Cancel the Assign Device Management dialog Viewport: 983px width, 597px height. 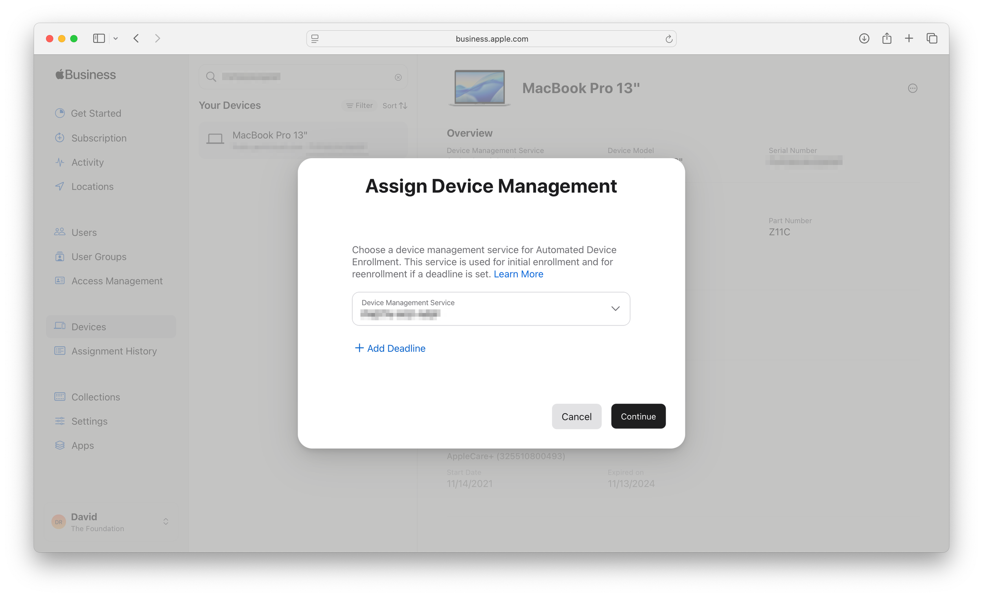[576, 416]
